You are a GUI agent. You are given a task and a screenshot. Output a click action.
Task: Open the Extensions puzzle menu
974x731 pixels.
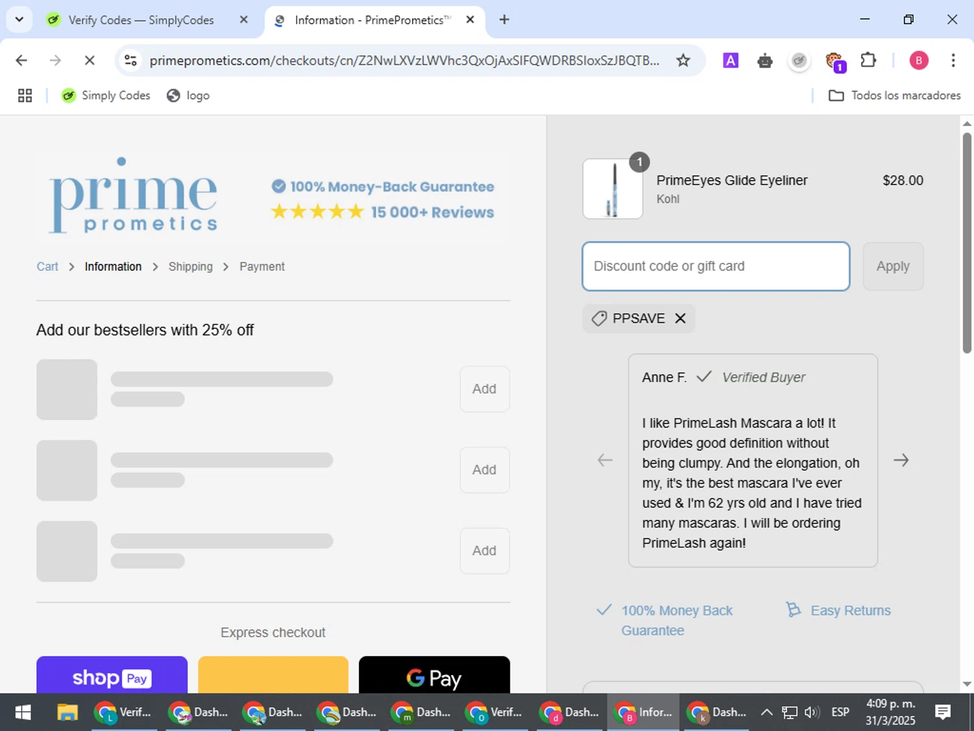click(868, 60)
